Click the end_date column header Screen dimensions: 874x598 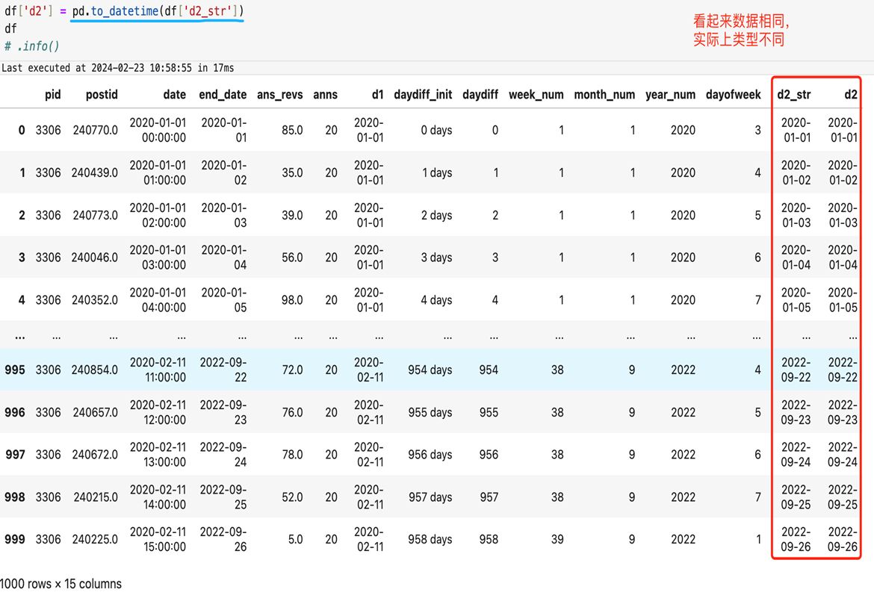(x=223, y=95)
